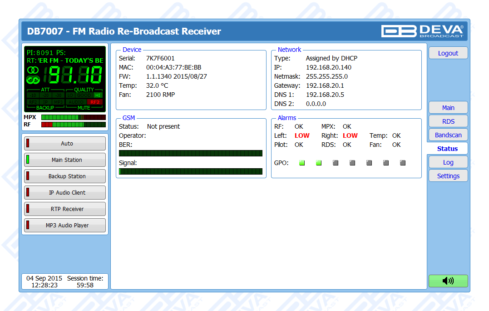The width and height of the screenshot is (489, 311).
Task: Enable the IP Audio Client source
Action: pos(65,193)
